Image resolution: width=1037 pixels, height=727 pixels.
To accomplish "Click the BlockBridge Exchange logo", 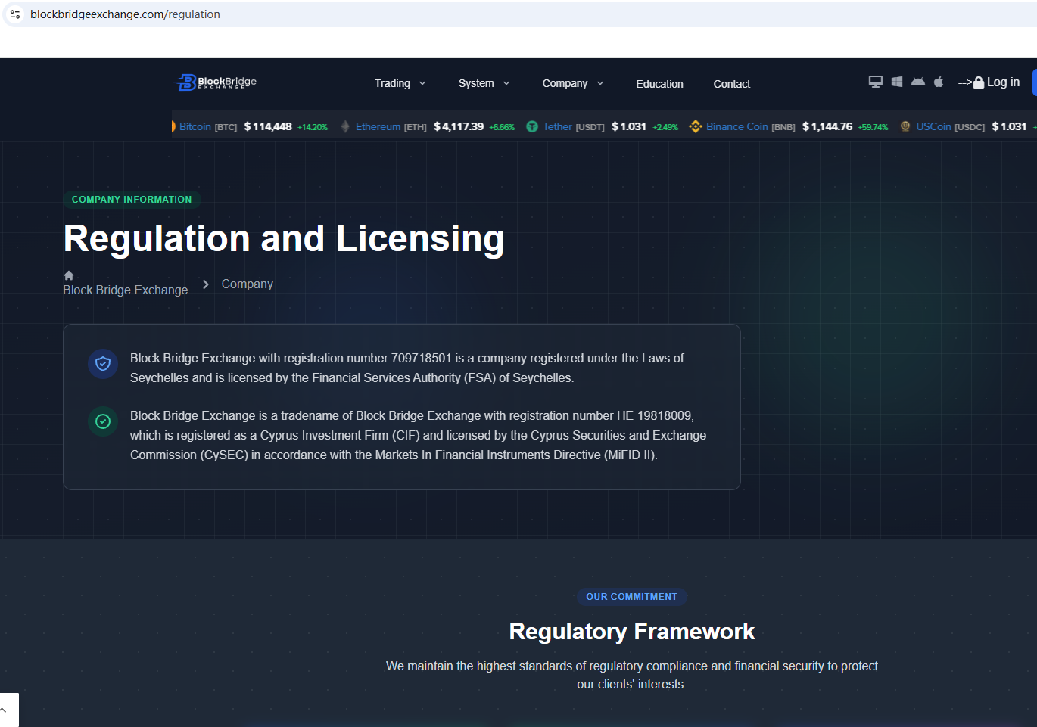I will pos(216,82).
